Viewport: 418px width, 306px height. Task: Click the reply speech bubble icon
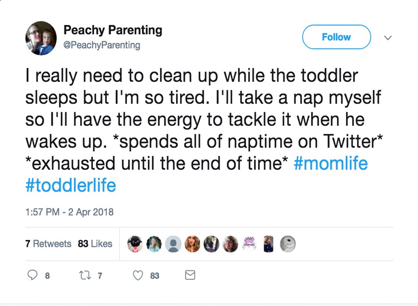click(32, 276)
